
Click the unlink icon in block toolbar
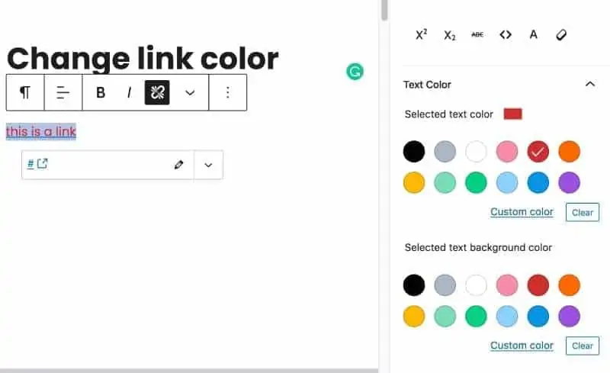click(x=157, y=92)
